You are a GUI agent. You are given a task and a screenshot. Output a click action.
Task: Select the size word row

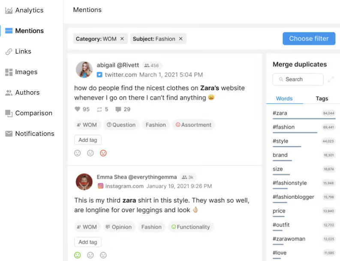coord(304,170)
